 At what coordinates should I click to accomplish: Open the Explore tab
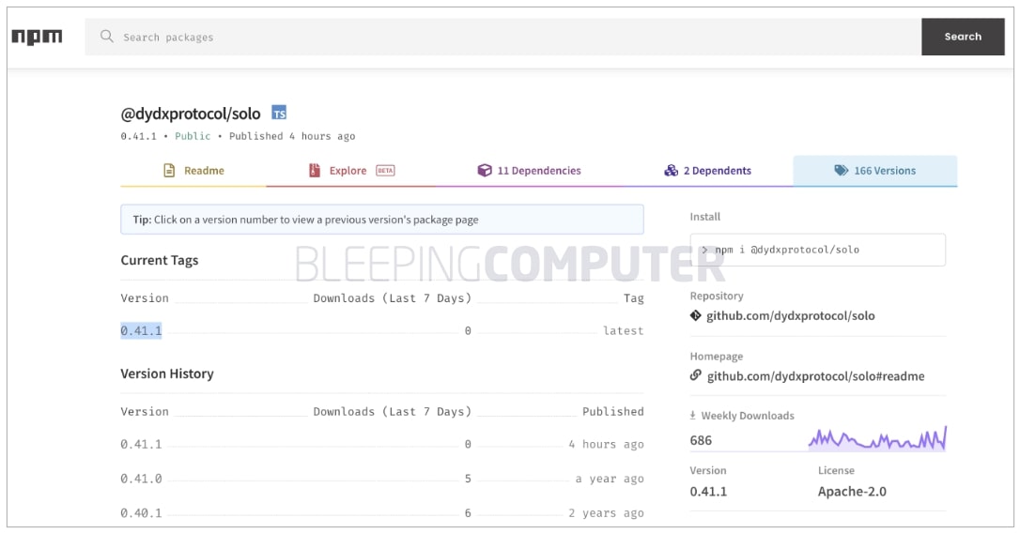[x=351, y=170]
